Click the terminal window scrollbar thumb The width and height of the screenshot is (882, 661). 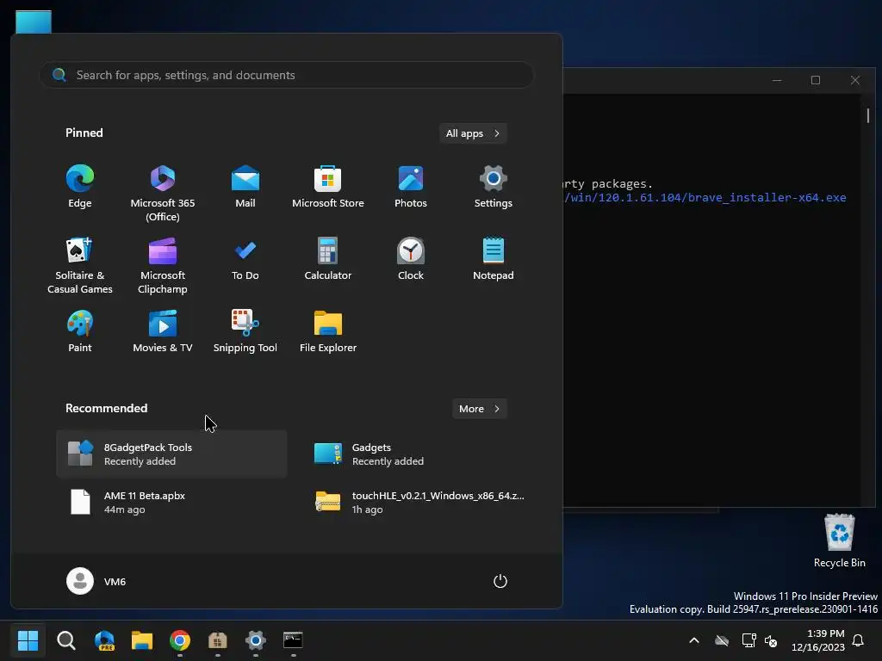pyautogui.click(x=868, y=116)
